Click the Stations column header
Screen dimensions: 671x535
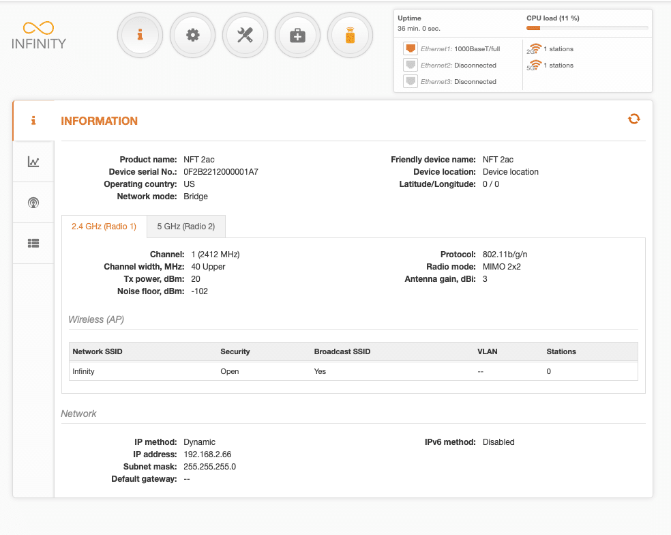pos(561,351)
